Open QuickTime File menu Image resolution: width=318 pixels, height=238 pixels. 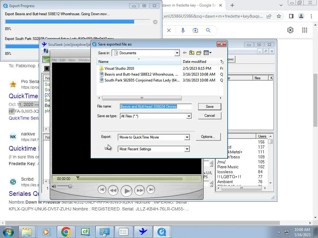click(x=54, y=60)
